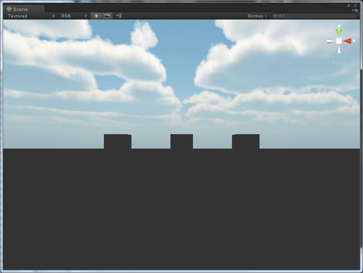The height and width of the screenshot is (273, 363).
Task: Mute scene audio with the speaker icon
Action: (118, 16)
